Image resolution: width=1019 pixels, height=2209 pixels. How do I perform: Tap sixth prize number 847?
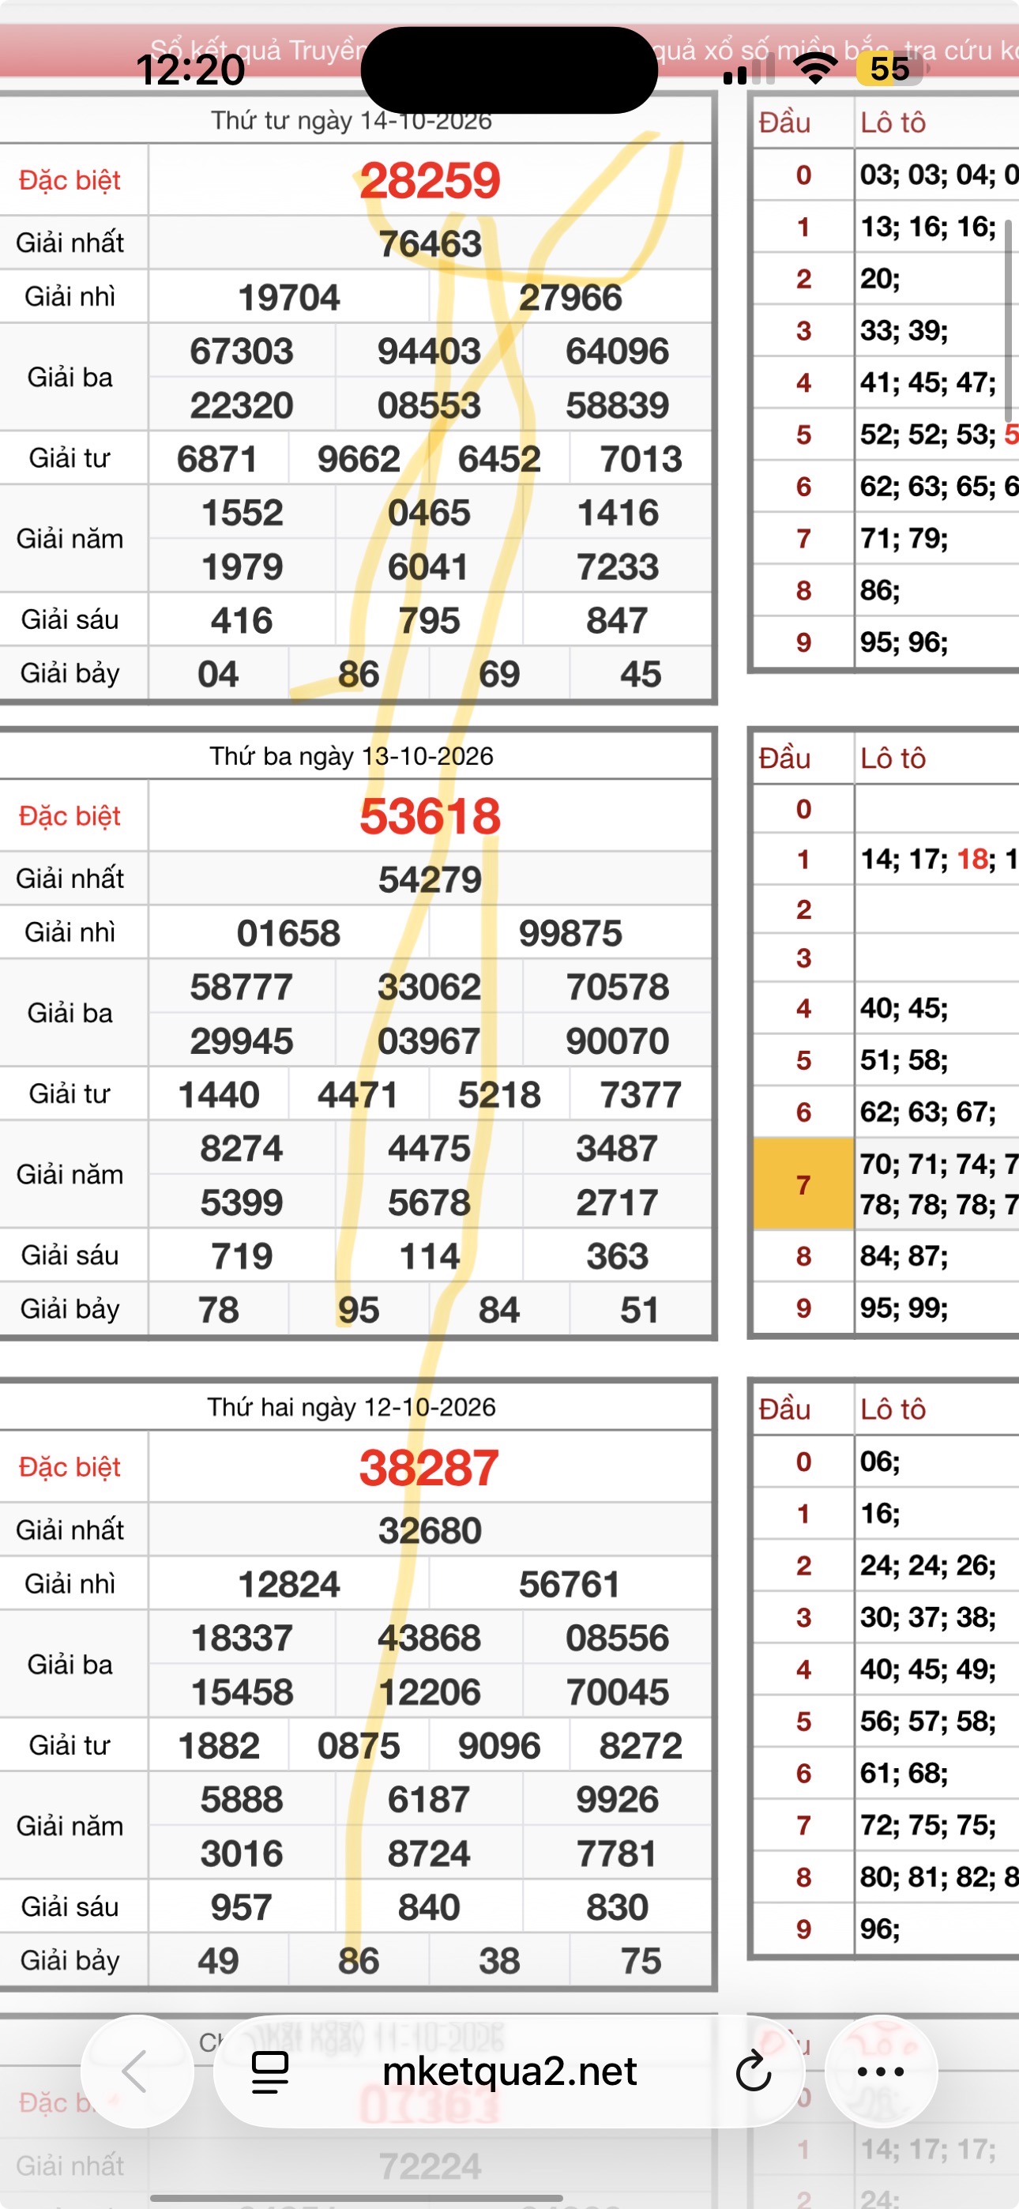click(618, 621)
